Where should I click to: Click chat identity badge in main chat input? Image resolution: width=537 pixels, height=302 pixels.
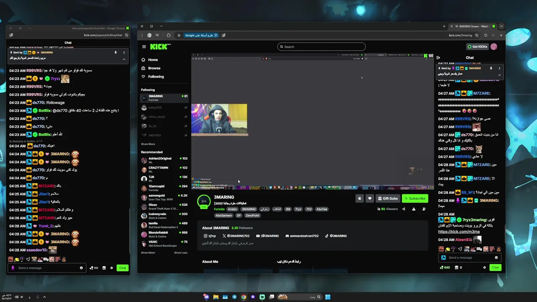(x=443, y=258)
